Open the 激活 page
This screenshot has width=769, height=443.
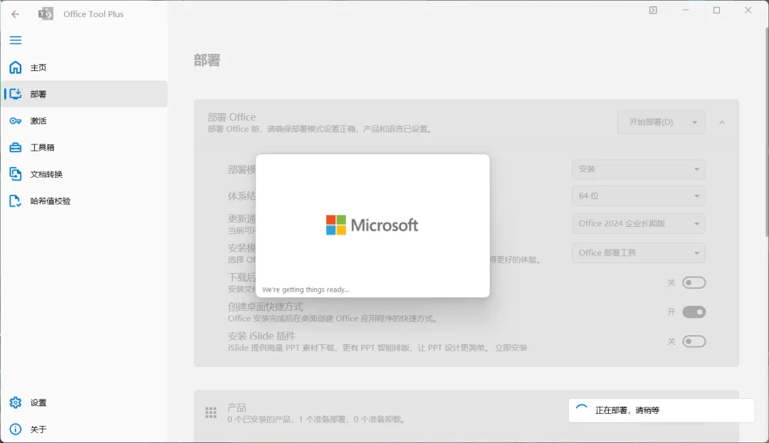pyautogui.click(x=84, y=121)
